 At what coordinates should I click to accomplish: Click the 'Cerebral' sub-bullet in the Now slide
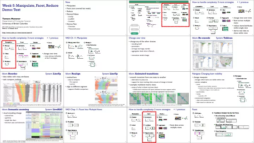(71, 21)
